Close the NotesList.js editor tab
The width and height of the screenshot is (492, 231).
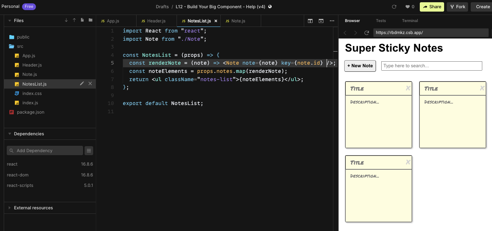[x=216, y=21]
